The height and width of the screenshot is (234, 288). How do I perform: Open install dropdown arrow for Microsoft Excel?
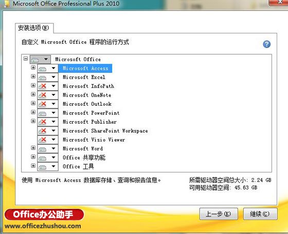pyautogui.click(x=53, y=77)
